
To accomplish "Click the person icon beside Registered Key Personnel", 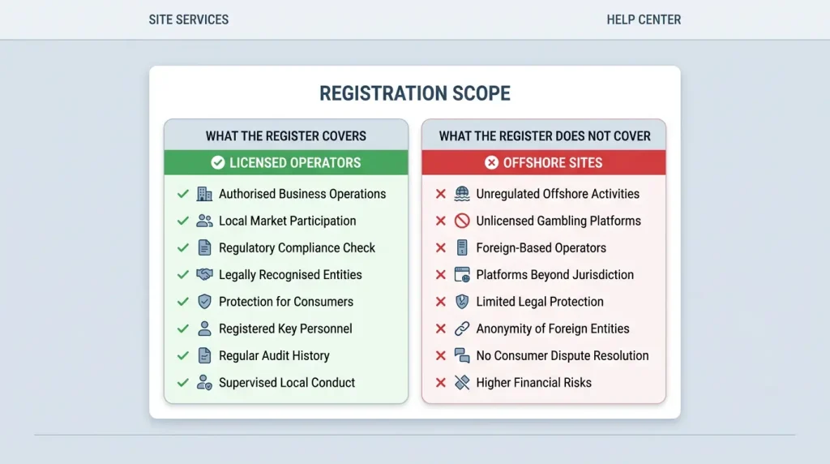I will click(x=204, y=329).
